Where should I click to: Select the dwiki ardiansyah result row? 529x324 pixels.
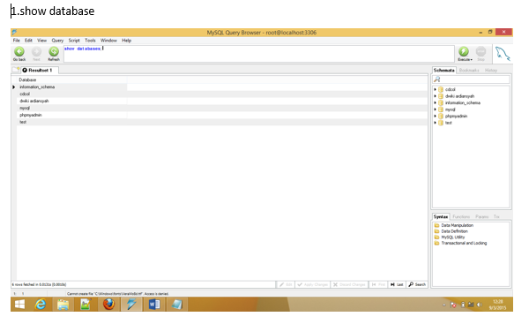coord(222,101)
